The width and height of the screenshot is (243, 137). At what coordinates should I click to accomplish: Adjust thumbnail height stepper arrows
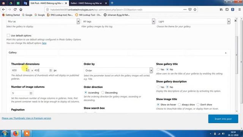pyautogui.click(x=50, y=70)
